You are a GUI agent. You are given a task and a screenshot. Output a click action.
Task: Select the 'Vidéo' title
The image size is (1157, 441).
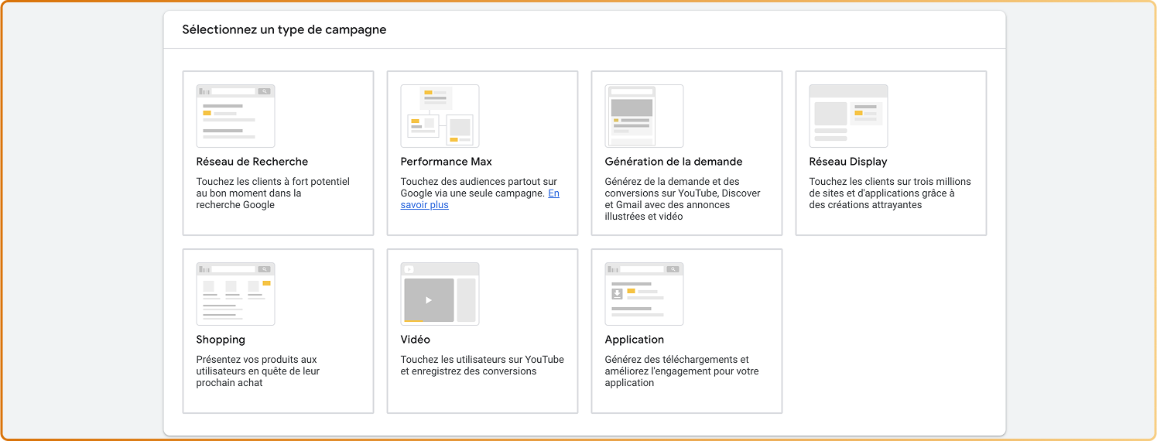416,340
